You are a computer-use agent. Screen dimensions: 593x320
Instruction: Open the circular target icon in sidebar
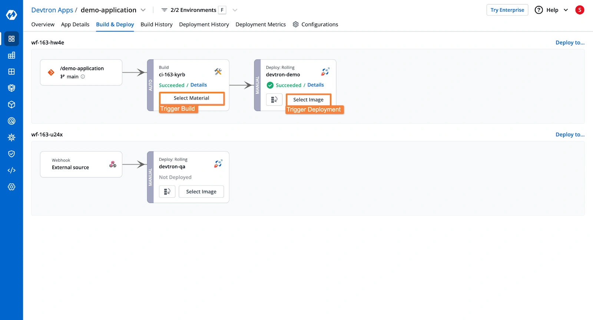[x=11, y=121]
